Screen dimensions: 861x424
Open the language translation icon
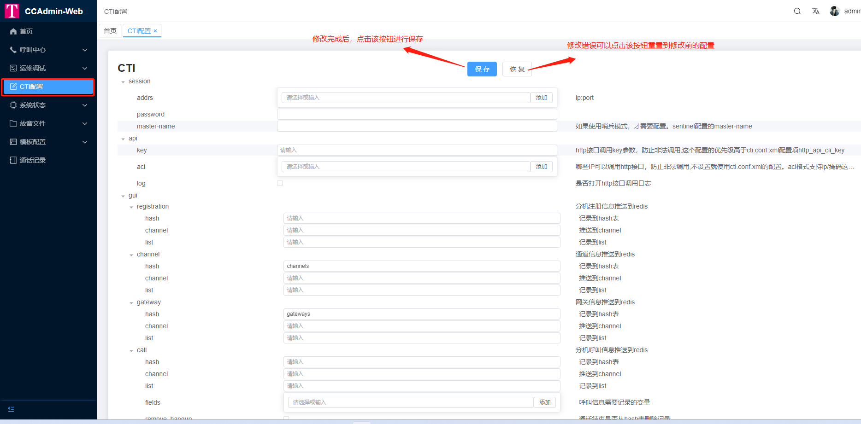tap(815, 11)
